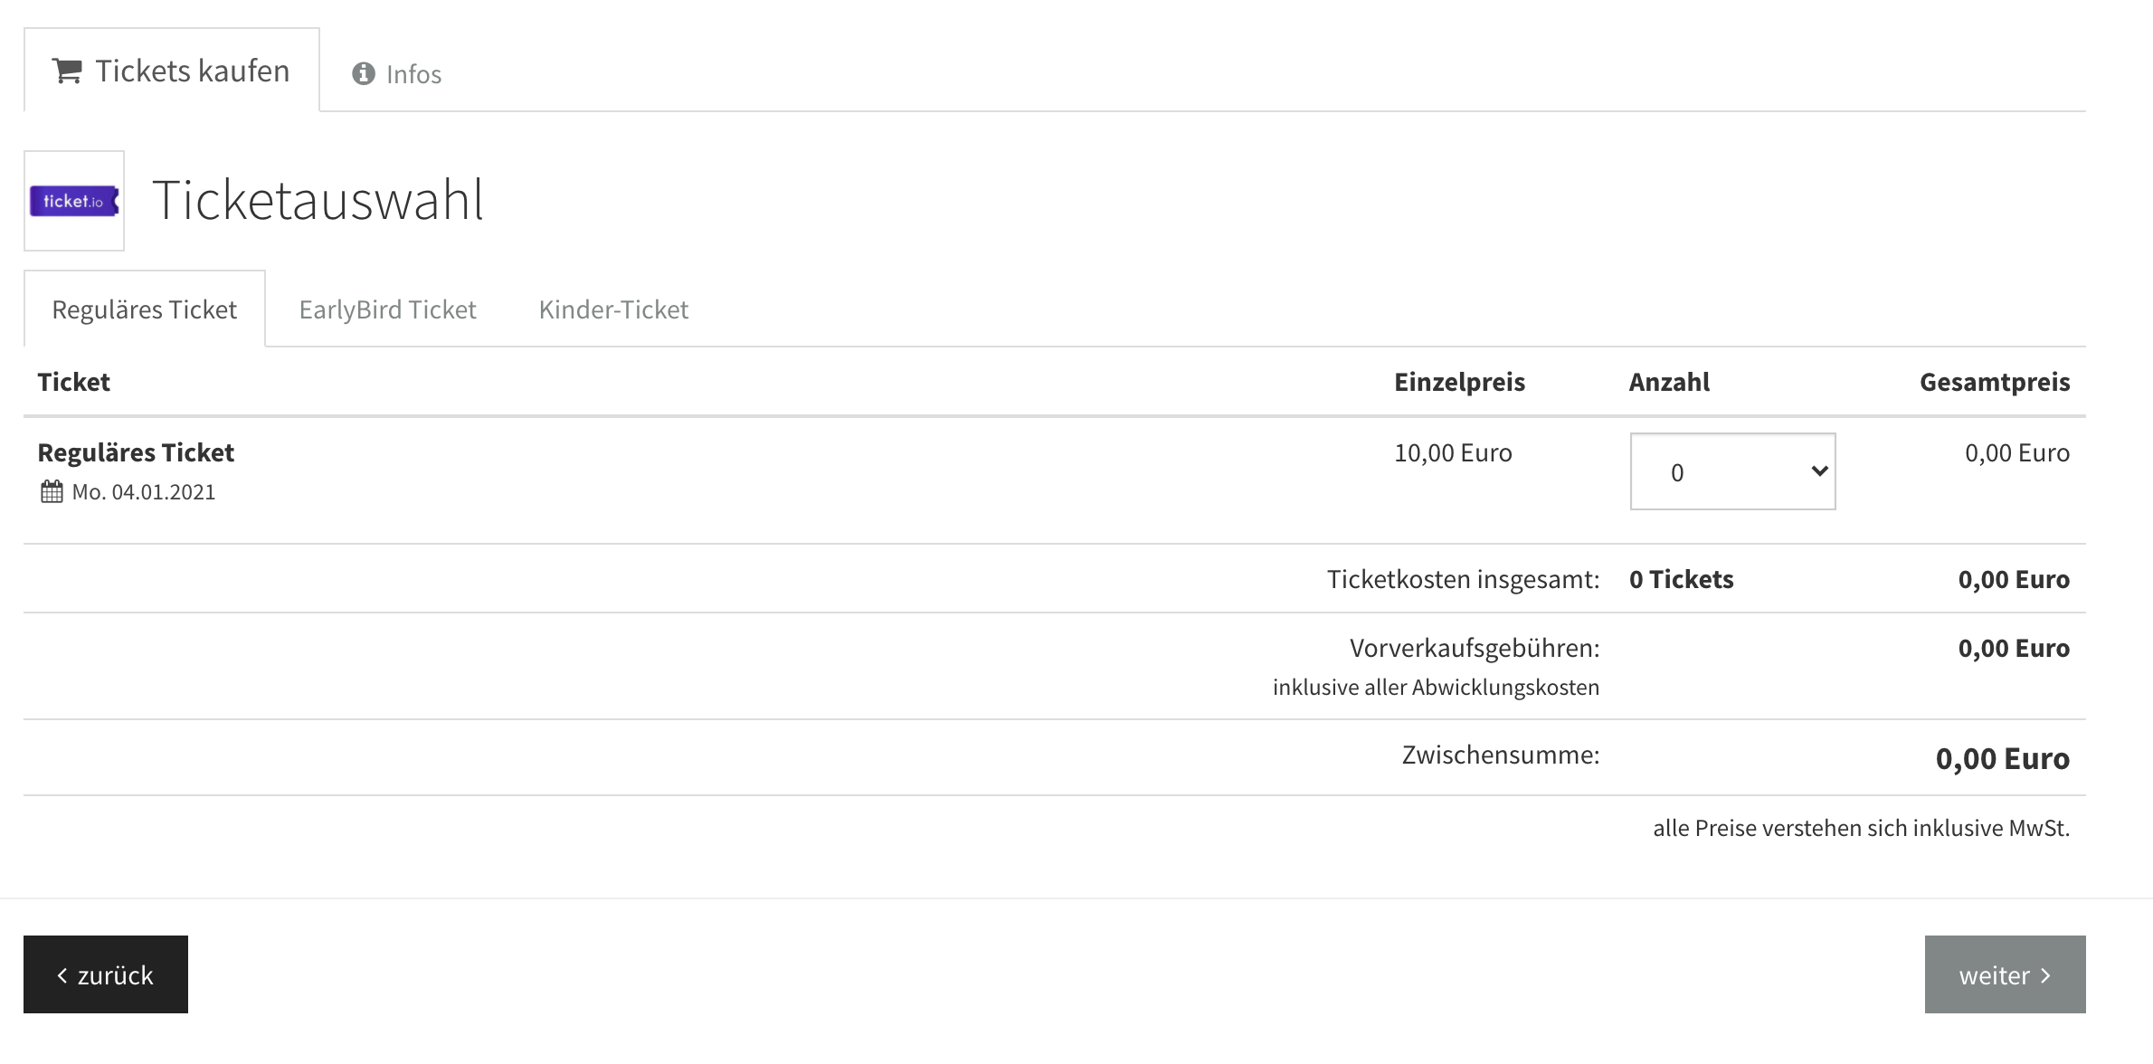
Task: Select the Tickets kaufen tab
Action: (172, 71)
